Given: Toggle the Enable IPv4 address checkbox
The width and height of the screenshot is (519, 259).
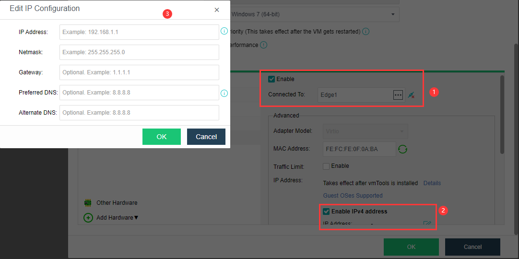Looking at the screenshot, I should pos(326,212).
